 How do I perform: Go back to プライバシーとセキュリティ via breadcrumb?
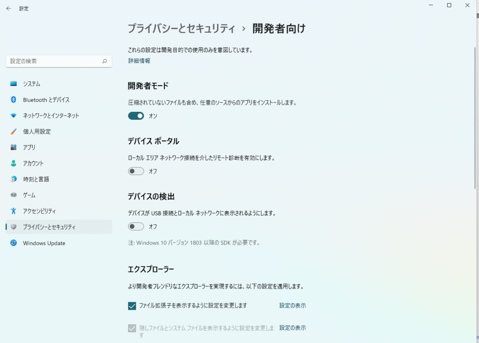tap(181, 29)
